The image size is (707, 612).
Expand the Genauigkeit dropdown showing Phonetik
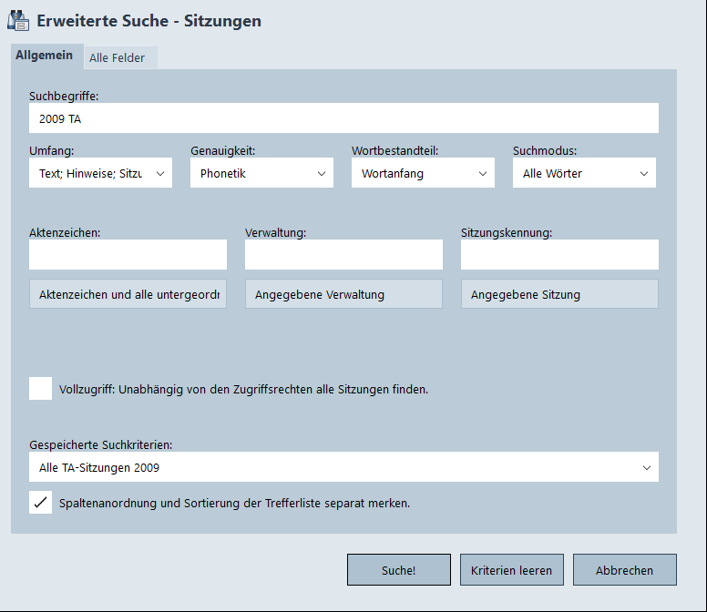[261, 173]
